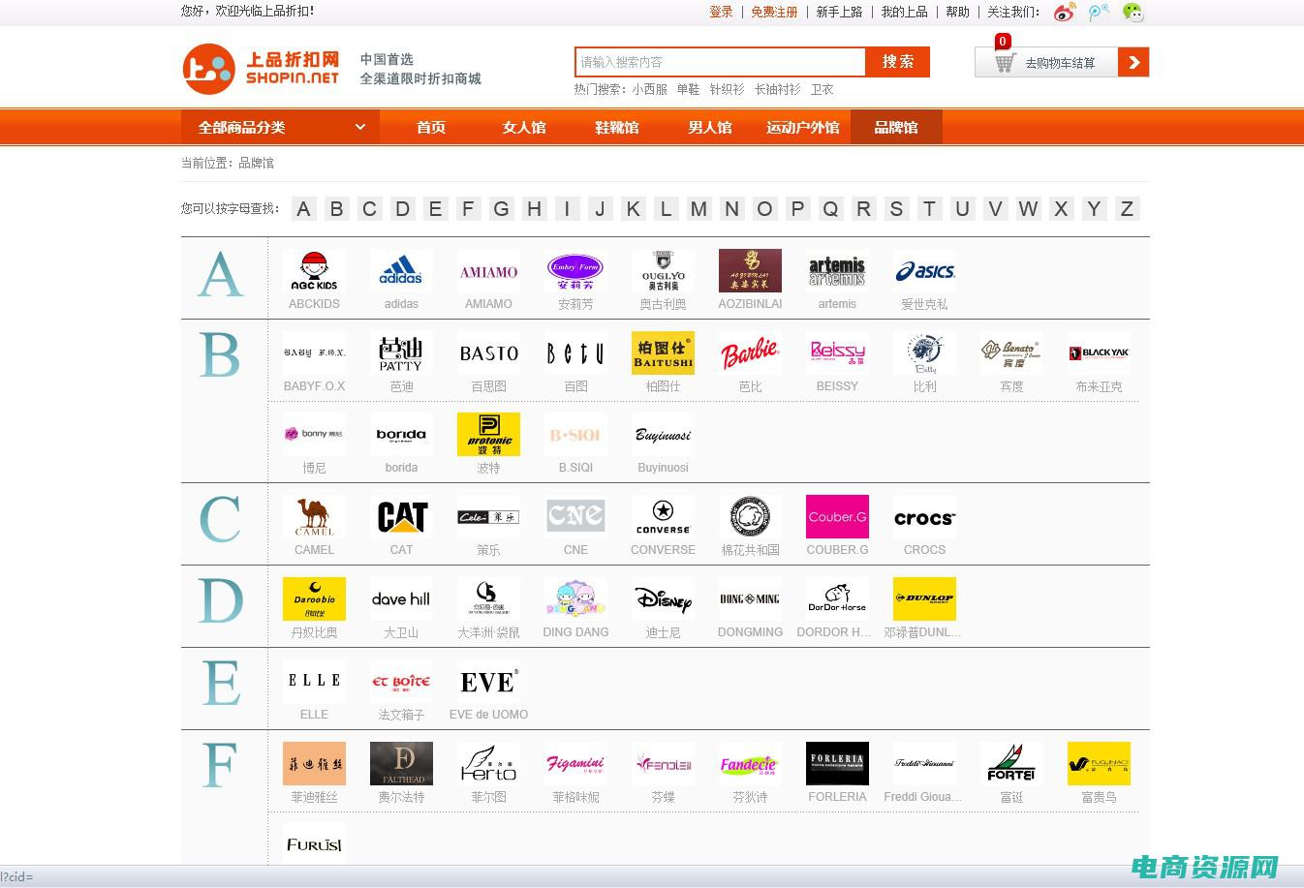Screen dimensions: 1304x888
Task: Open the crocs brand logo
Action: point(924,517)
